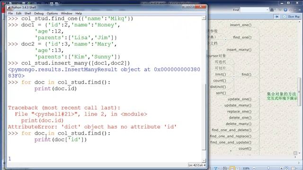Open the Find field dropdown arrow
The width and height of the screenshot is (303, 170).
(x=267, y=9)
